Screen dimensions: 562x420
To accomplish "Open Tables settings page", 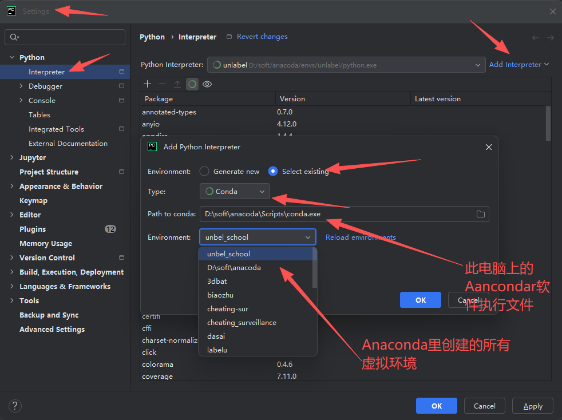I will point(39,114).
